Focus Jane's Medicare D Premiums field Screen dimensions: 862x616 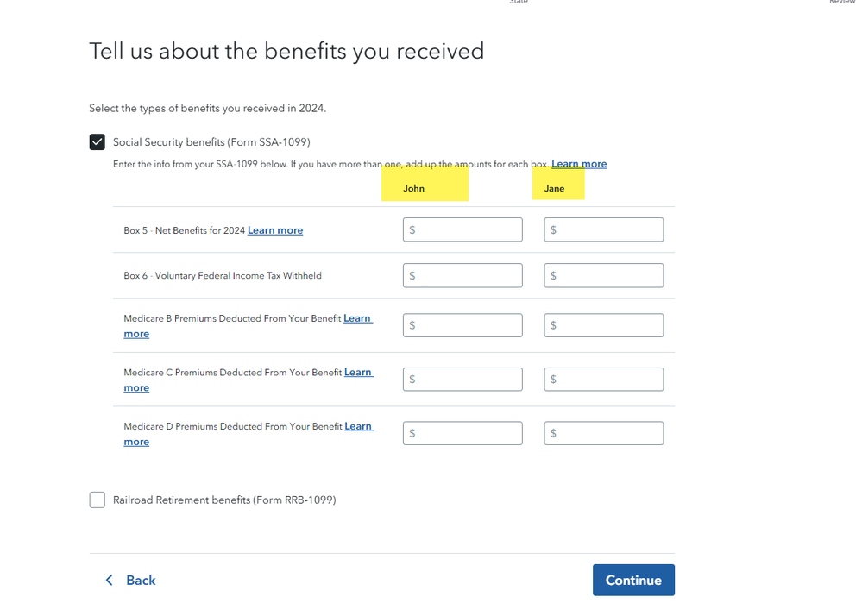click(x=604, y=433)
